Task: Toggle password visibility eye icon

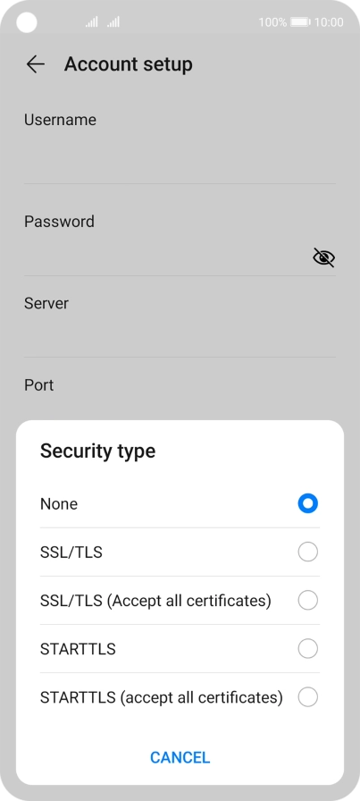Action: (x=323, y=257)
